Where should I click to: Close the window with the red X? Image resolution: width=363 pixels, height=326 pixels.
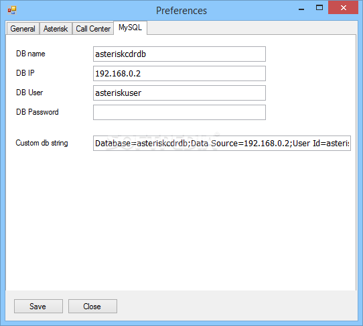pos(343,7)
